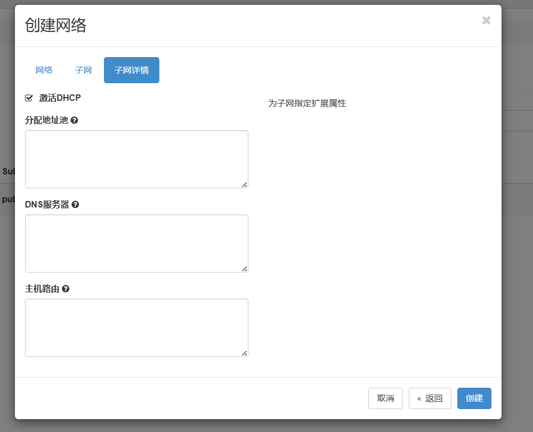This screenshot has width=533, height=432.
Task: Close the 创建网络 dialog with the X
Action: point(486,21)
